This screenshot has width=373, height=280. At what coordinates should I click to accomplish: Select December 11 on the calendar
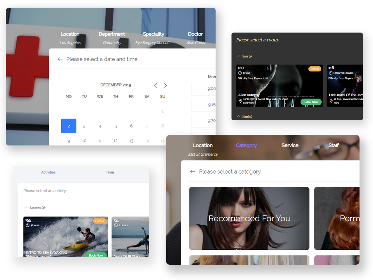[x=100, y=141]
